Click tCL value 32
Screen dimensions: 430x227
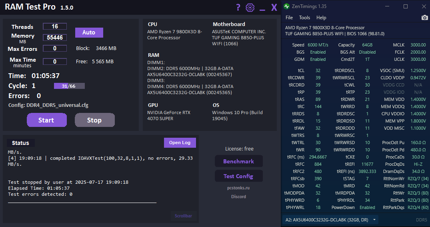pyautogui.click(x=318, y=70)
